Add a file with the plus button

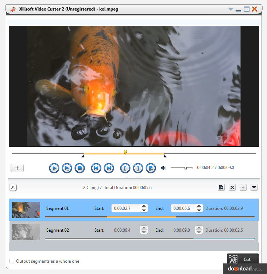coord(17,168)
